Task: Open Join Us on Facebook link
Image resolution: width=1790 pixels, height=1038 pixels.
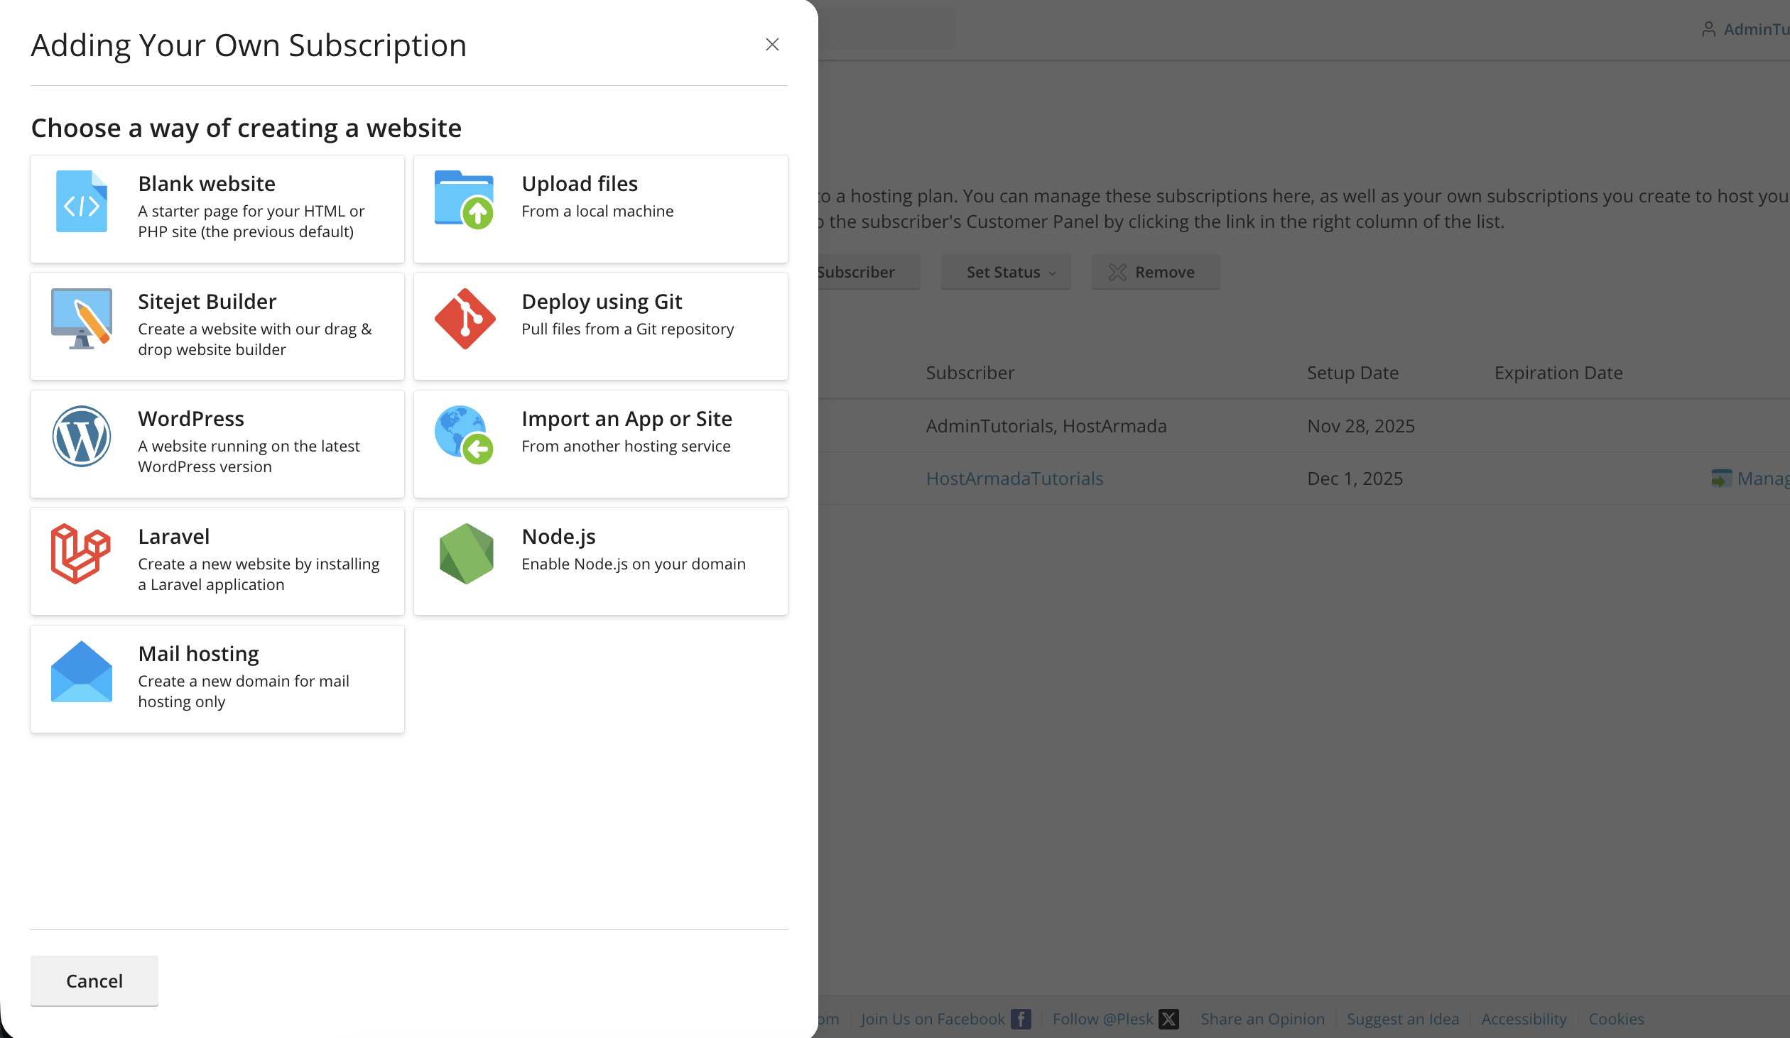Action: click(933, 1019)
